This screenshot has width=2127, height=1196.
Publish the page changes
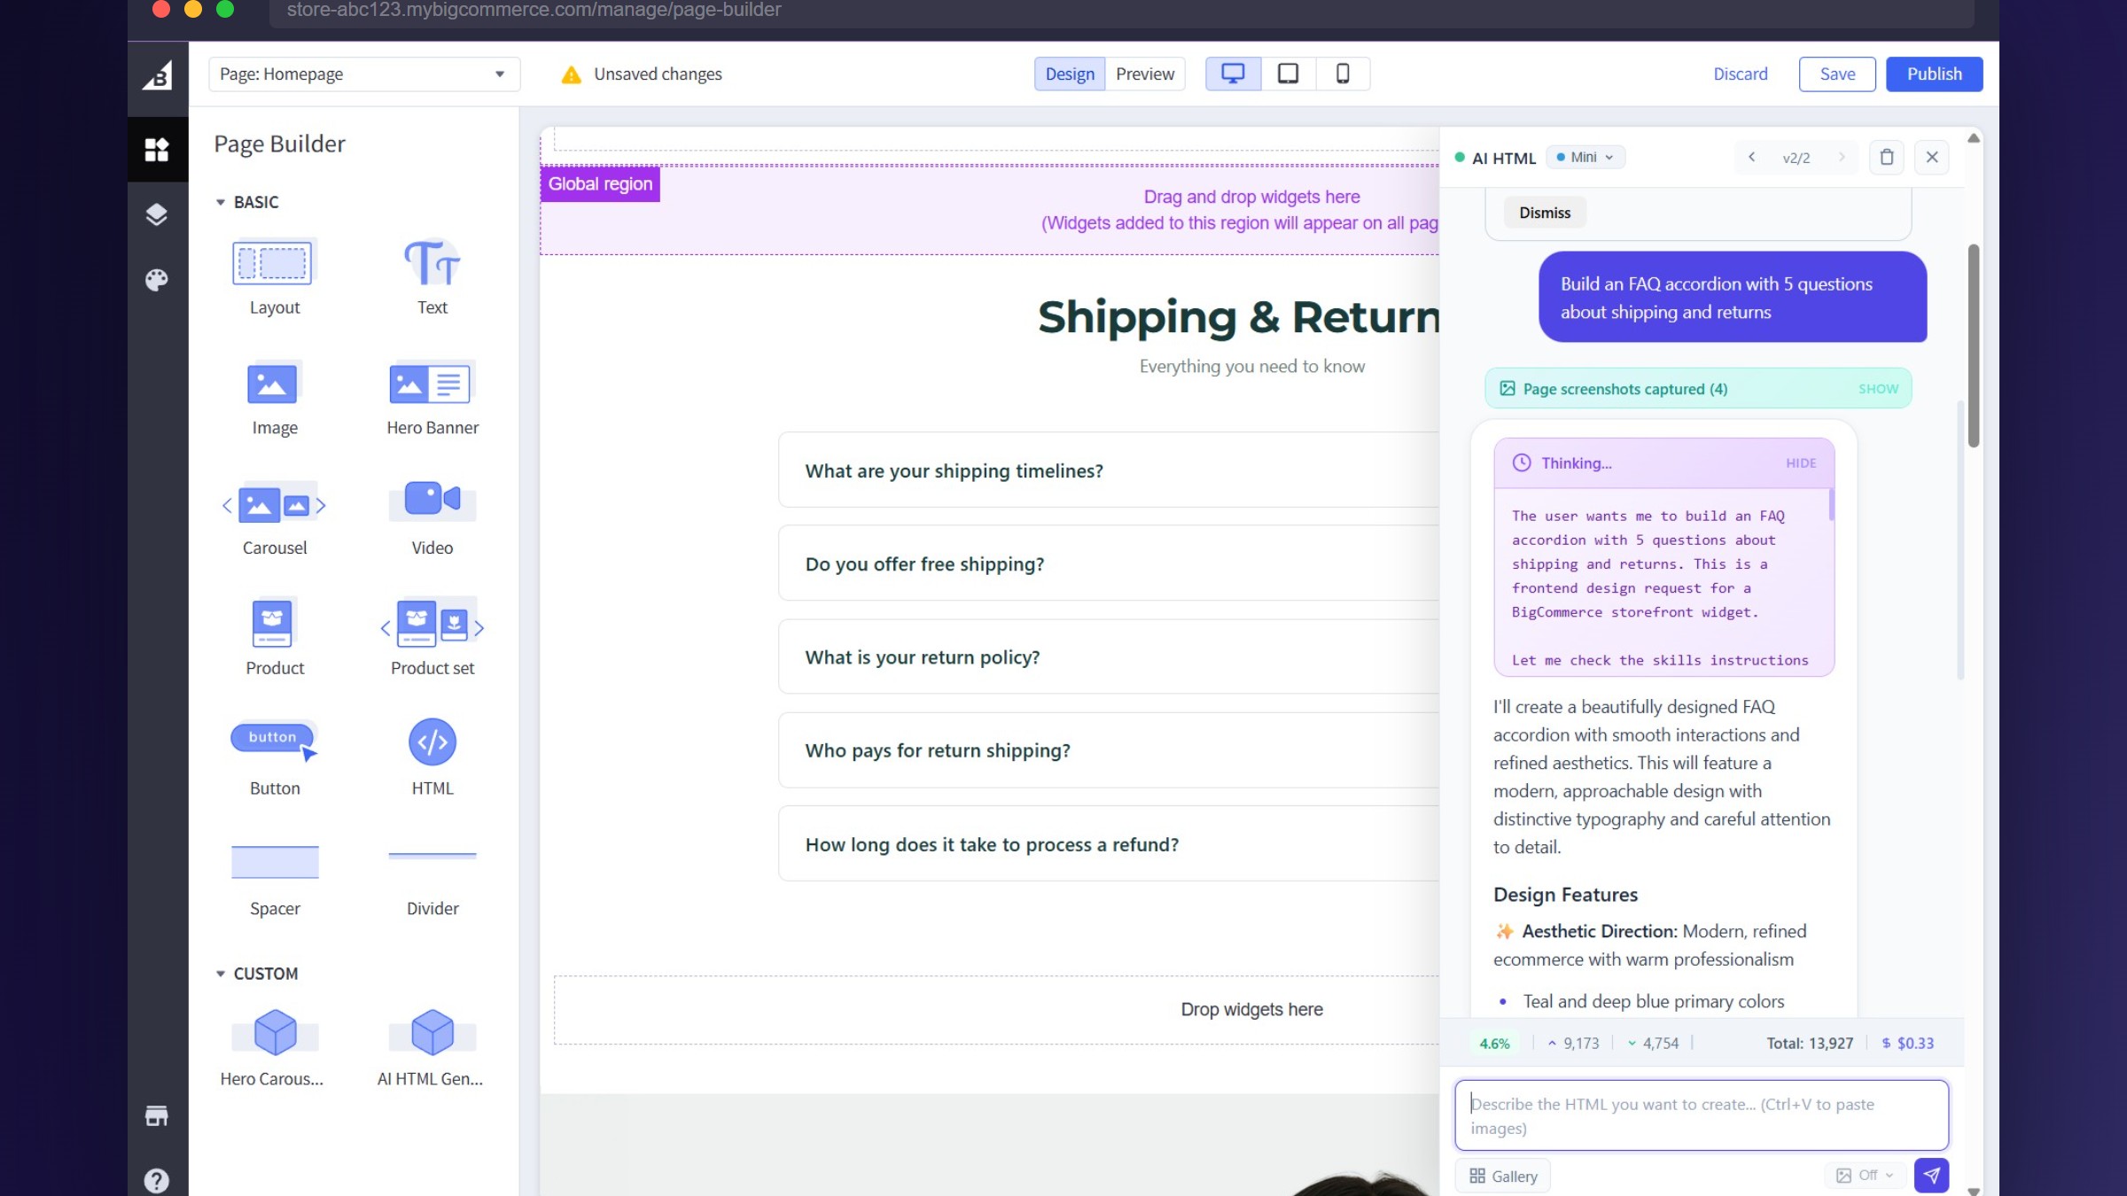[x=1934, y=74]
